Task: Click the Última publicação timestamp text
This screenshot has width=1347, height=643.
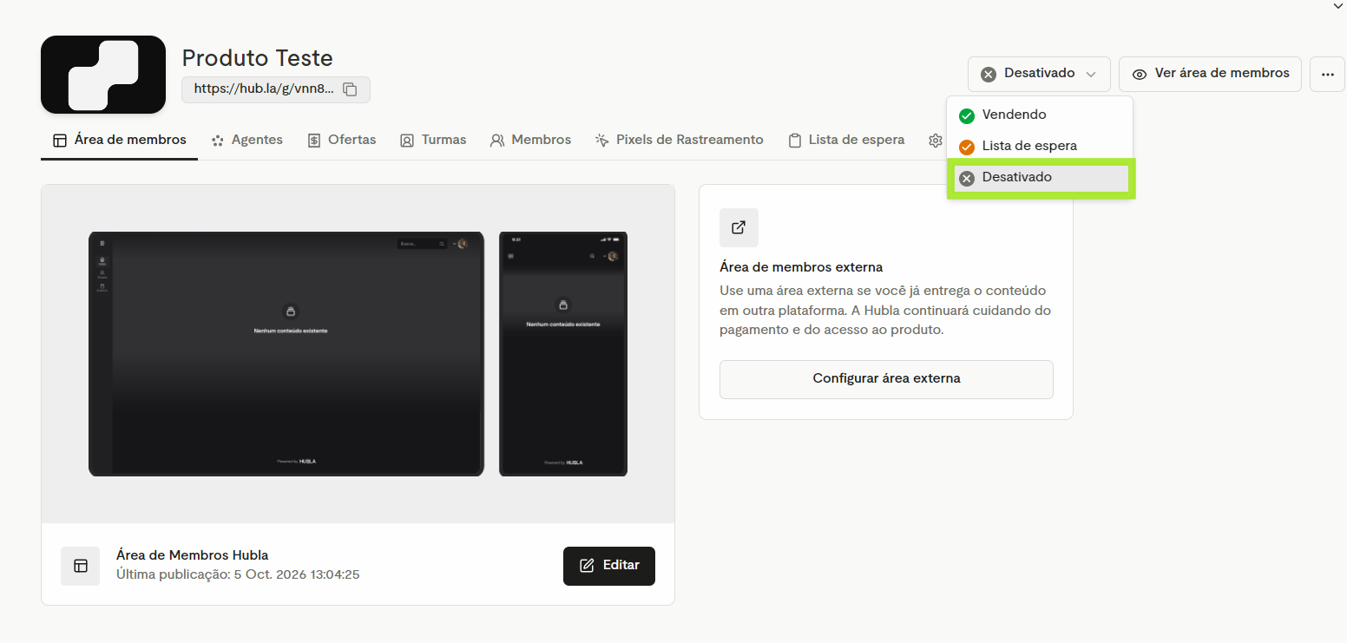Action: click(x=238, y=574)
